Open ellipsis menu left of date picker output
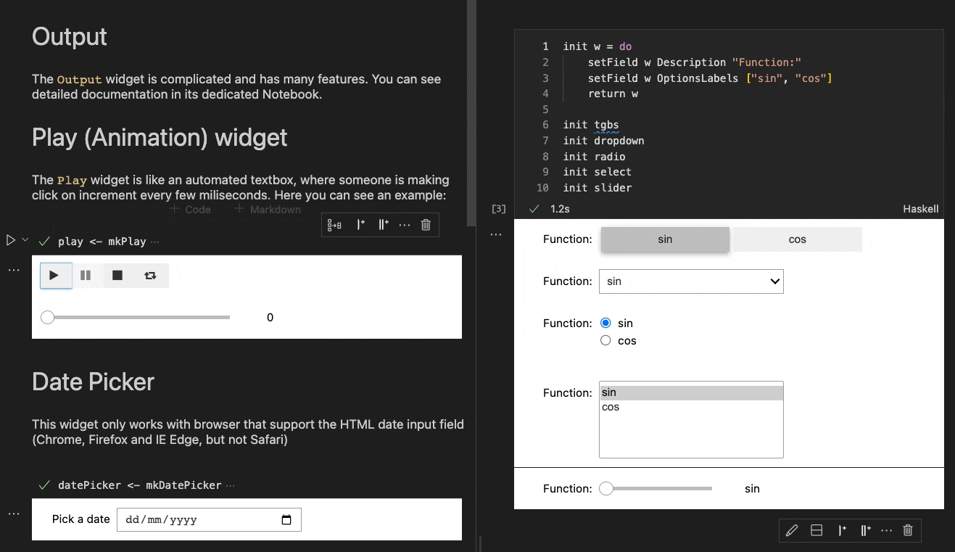This screenshot has width=955, height=552. click(x=14, y=514)
